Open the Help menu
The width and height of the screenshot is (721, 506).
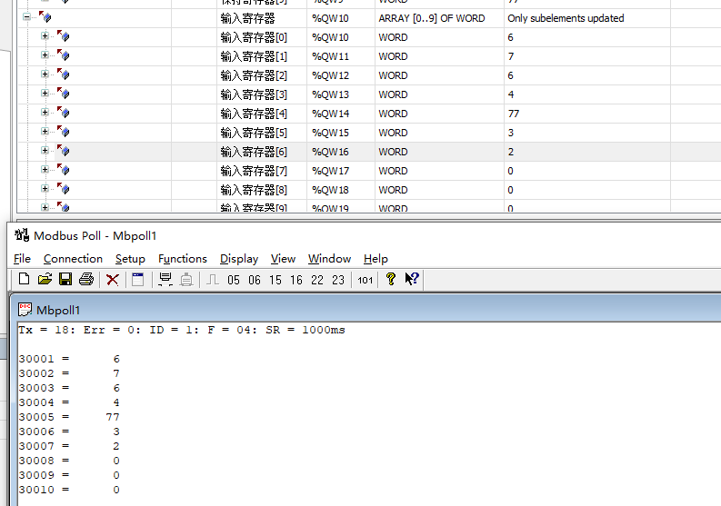376,259
